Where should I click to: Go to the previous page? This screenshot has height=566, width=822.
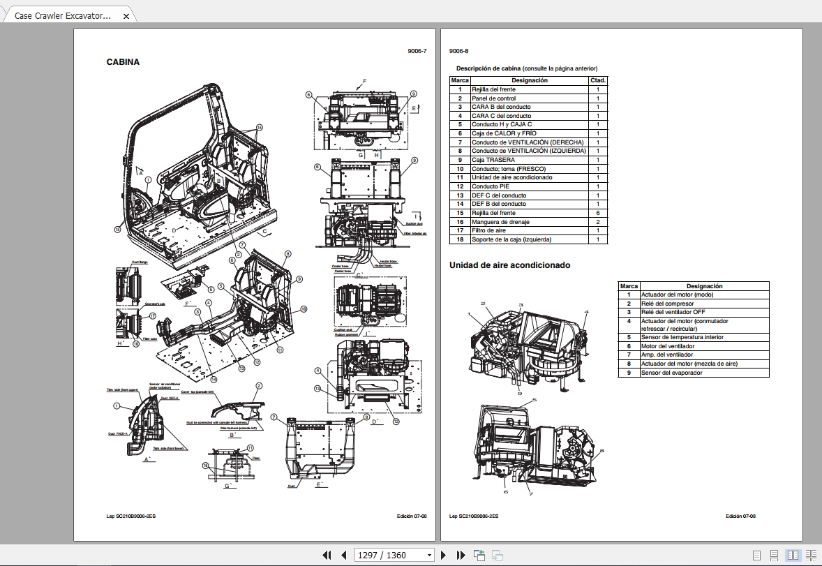click(345, 555)
